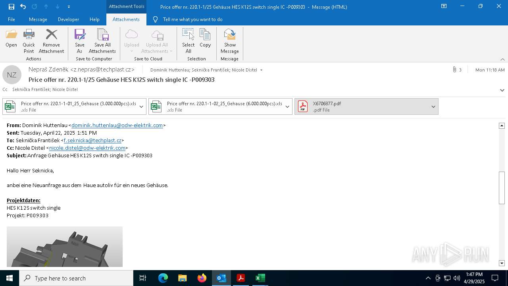Screen dimensions: 508x286
Task: Open the attachment with Open button
Action: (x=12, y=39)
